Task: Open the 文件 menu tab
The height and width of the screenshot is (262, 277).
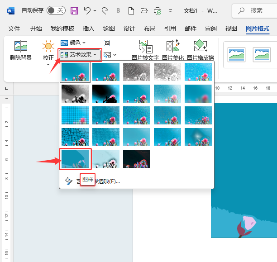Action: [14, 29]
